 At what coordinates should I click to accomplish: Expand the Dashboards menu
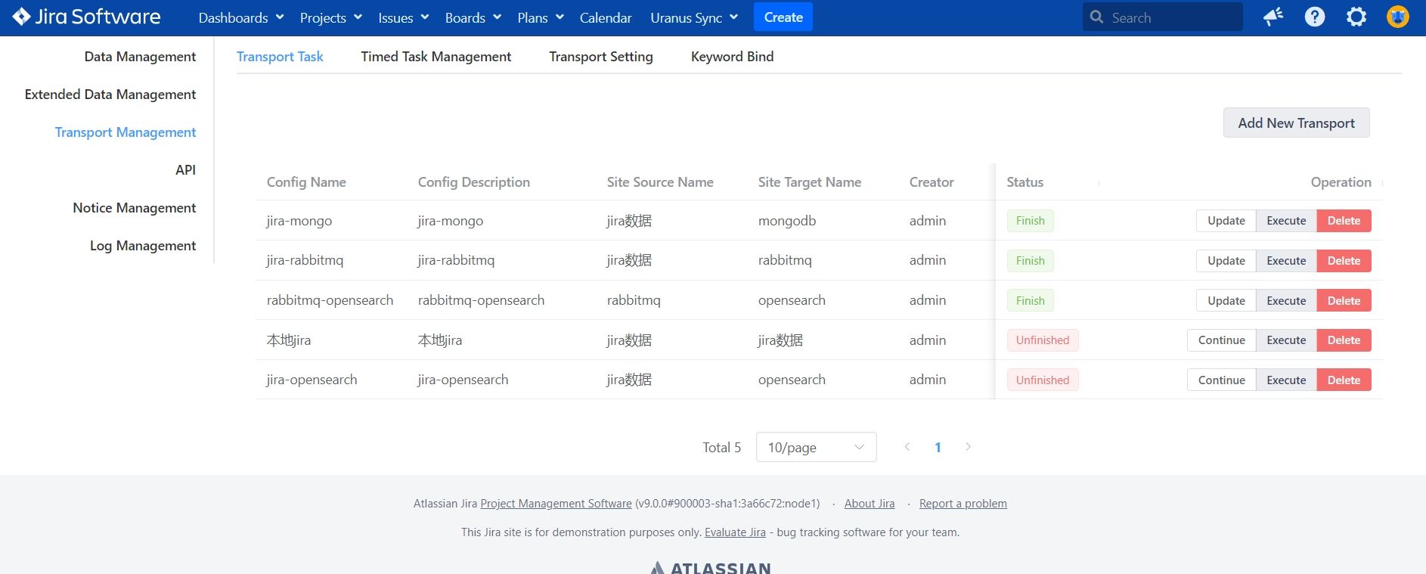pos(241,17)
